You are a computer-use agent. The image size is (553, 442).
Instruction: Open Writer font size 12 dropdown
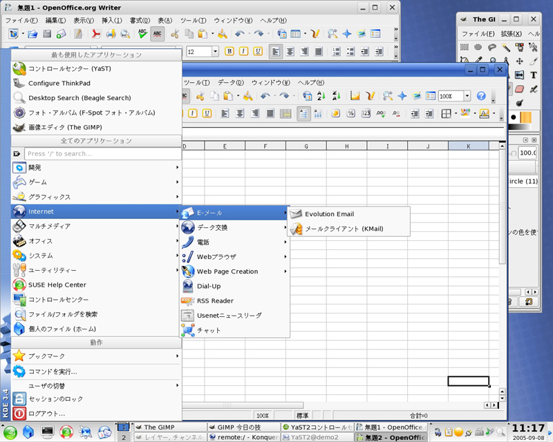click(215, 52)
